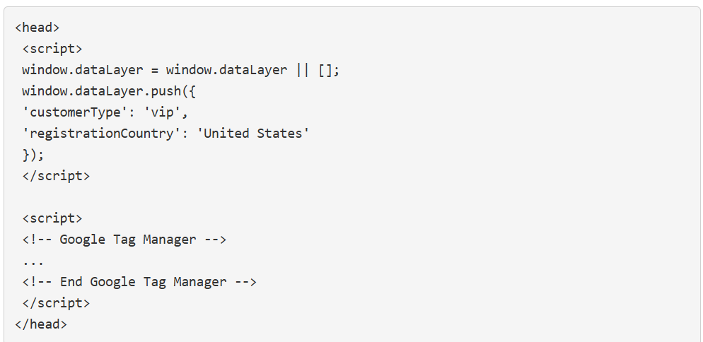
Task: Click the End Google Tag Manager comment
Action: [139, 282]
